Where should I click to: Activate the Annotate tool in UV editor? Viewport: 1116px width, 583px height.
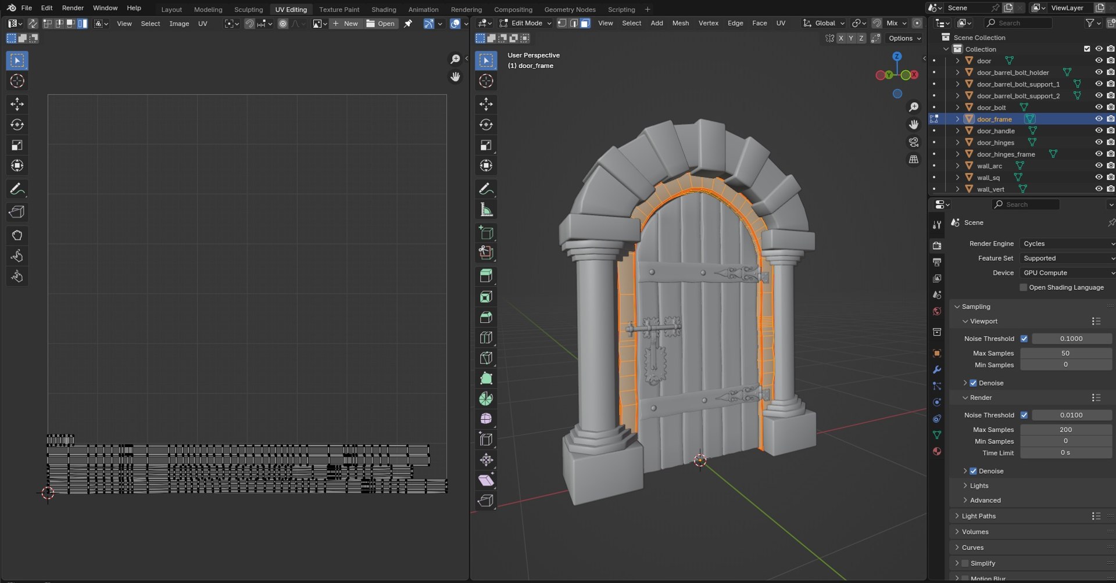click(17, 189)
